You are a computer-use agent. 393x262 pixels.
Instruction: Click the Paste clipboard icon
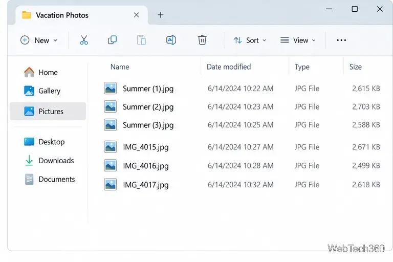tap(141, 40)
